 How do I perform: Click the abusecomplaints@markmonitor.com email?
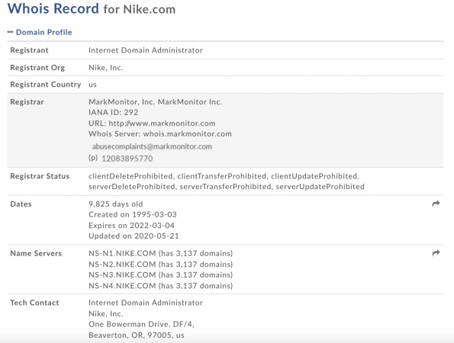click(x=152, y=146)
